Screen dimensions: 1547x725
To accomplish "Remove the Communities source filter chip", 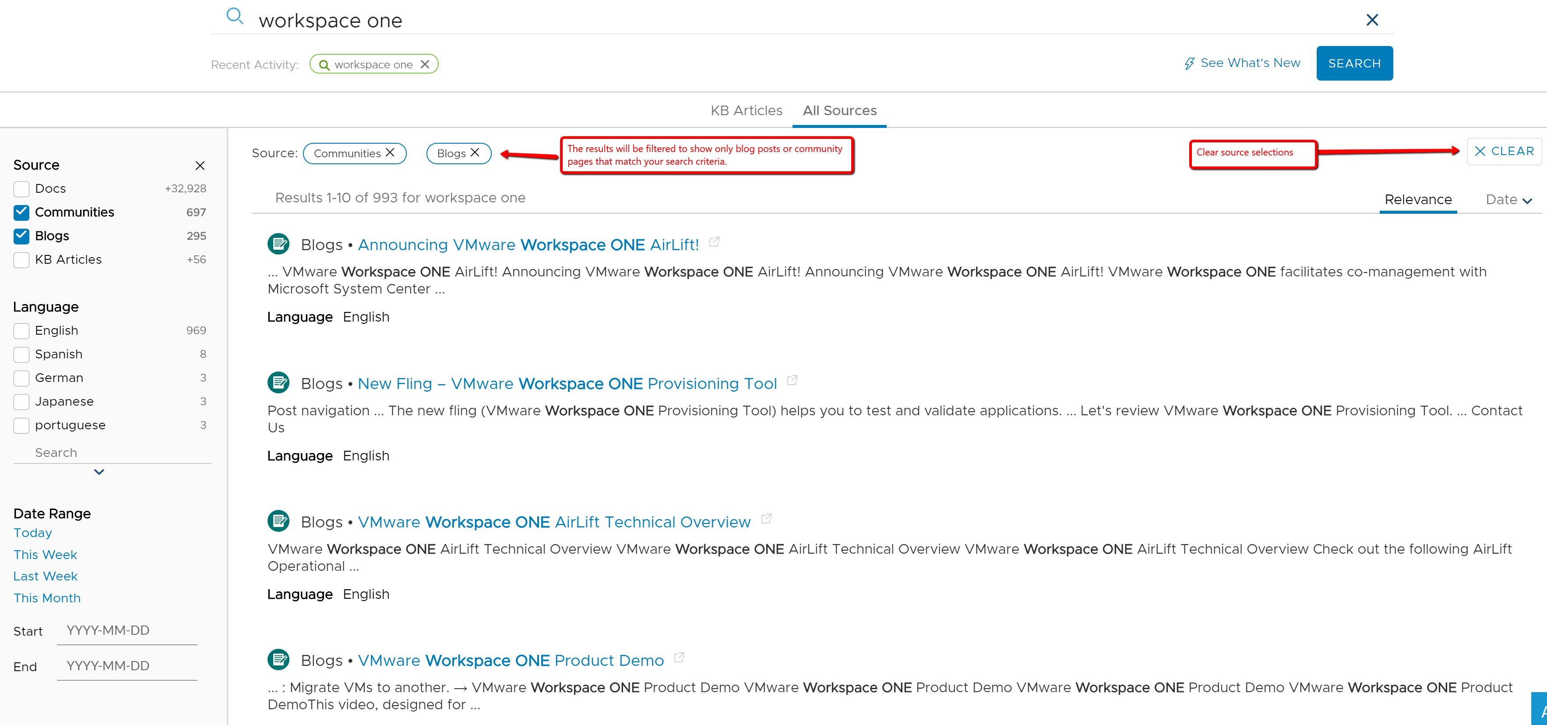I will click(390, 152).
